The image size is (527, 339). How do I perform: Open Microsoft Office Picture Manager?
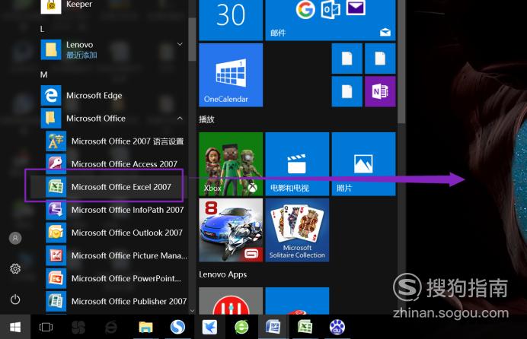[117, 255]
